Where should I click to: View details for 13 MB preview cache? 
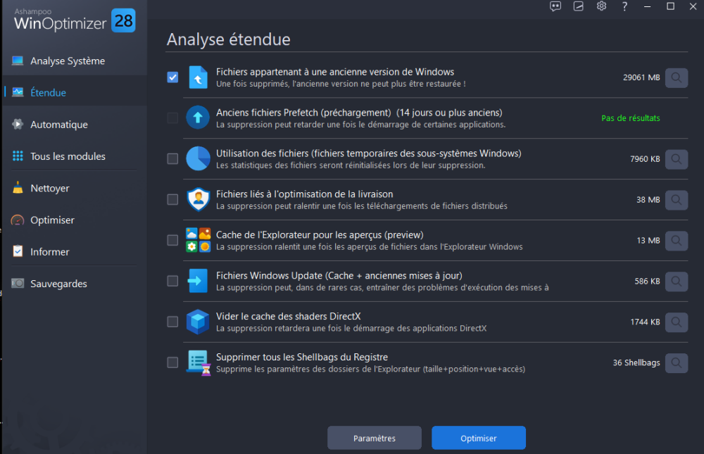(676, 241)
